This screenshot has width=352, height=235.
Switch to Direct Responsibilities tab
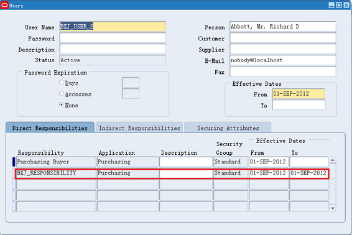[50, 128]
